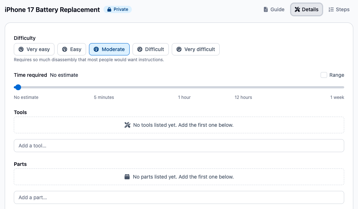Click the box icon in empty Parts list
This screenshot has width=358, height=209.
tap(127, 177)
